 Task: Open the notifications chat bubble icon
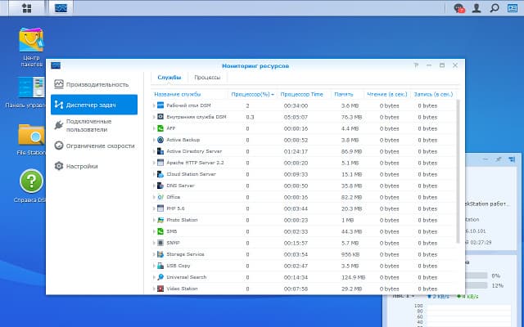click(459, 8)
